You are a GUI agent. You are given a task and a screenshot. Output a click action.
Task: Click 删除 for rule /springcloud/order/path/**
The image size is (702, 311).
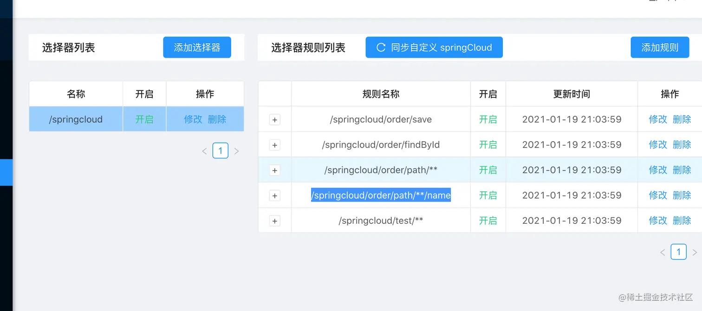tap(682, 170)
